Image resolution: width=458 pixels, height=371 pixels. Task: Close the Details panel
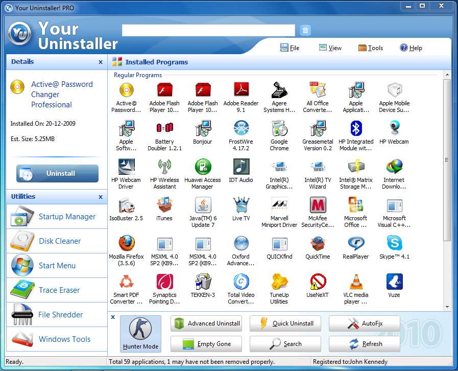[101, 62]
